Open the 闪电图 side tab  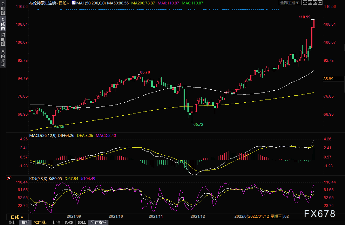[x=3, y=40]
